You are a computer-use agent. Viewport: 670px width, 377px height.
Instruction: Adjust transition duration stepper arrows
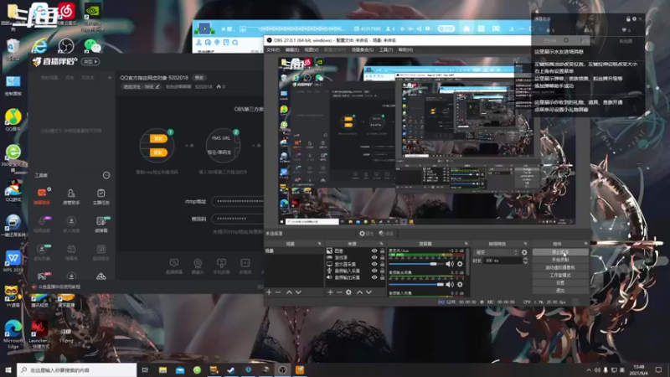tap(525, 261)
